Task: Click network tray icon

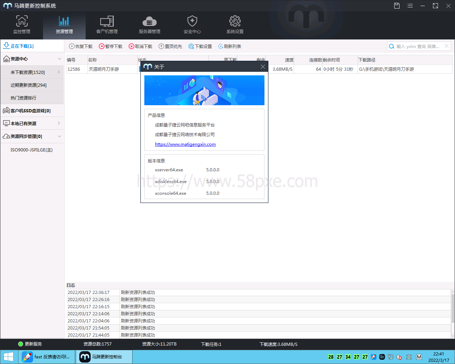Action: pyautogui.click(x=391, y=357)
